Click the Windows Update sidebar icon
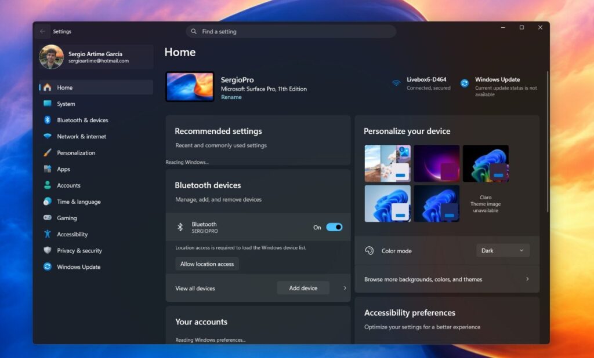The image size is (594, 358). click(48, 266)
